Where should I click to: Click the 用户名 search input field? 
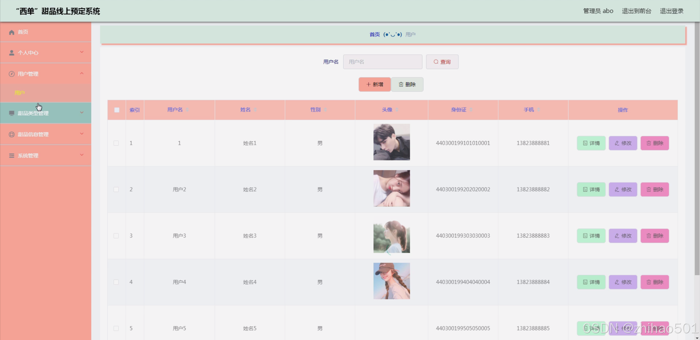pyautogui.click(x=382, y=62)
